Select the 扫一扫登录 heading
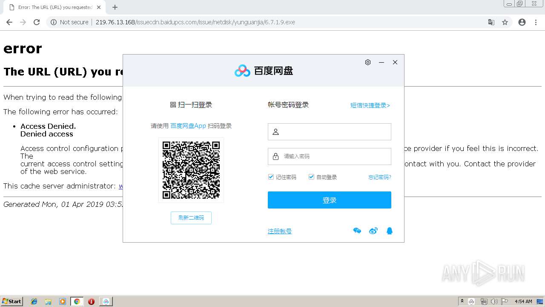Image resolution: width=545 pixels, height=307 pixels. pyautogui.click(x=191, y=105)
